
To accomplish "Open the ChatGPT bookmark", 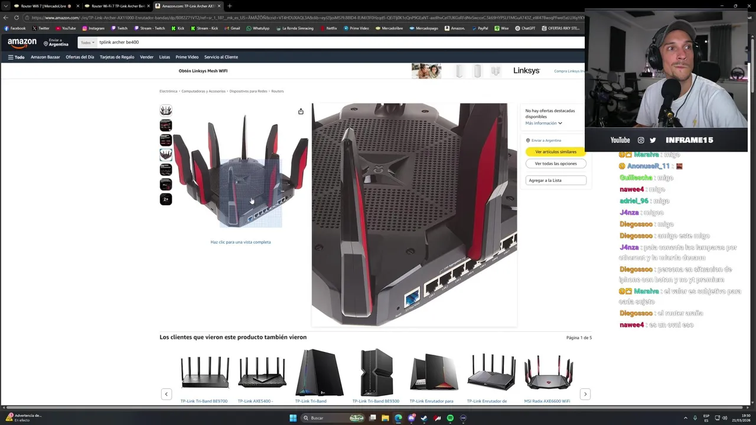I will (x=525, y=28).
